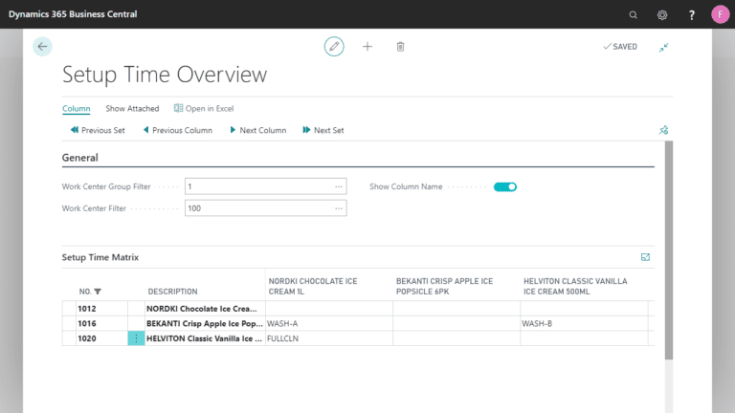Image resolution: width=735 pixels, height=413 pixels.
Task: Open Work Center Group Filter lookup ellipsis
Action: pyautogui.click(x=339, y=186)
